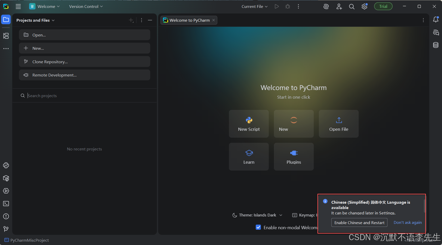
Task: Open the AI Assistant swirl icon
Action: coord(326,7)
